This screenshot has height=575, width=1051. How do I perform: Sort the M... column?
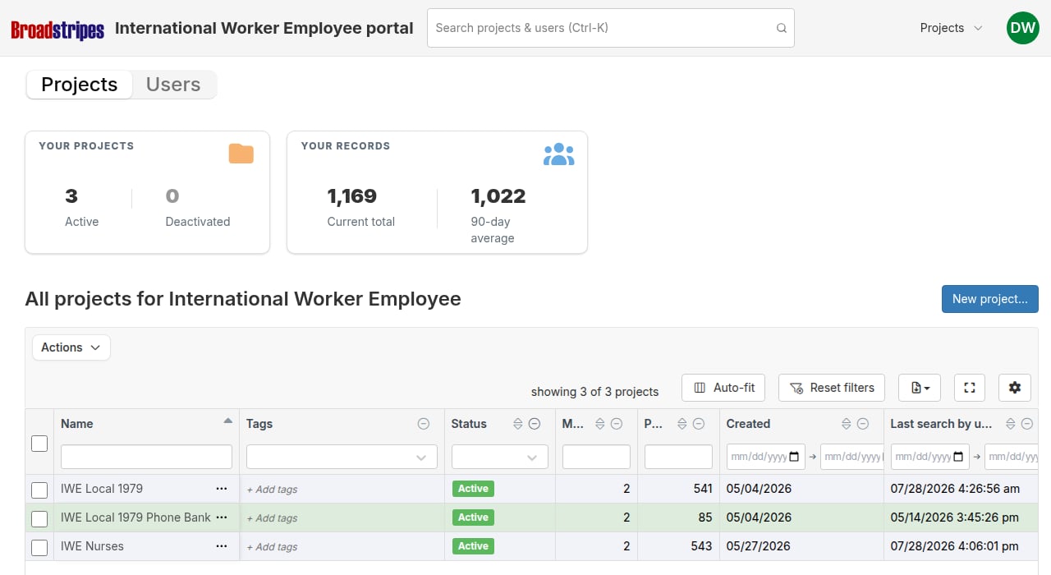pyautogui.click(x=600, y=424)
